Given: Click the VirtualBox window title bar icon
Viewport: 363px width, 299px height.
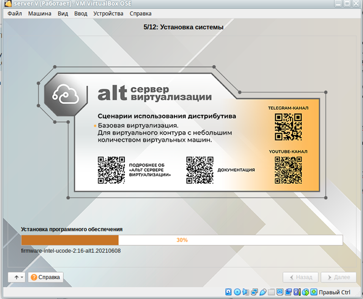Looking at the screenshot, I should pyautogui.click(x=8, y=3).
